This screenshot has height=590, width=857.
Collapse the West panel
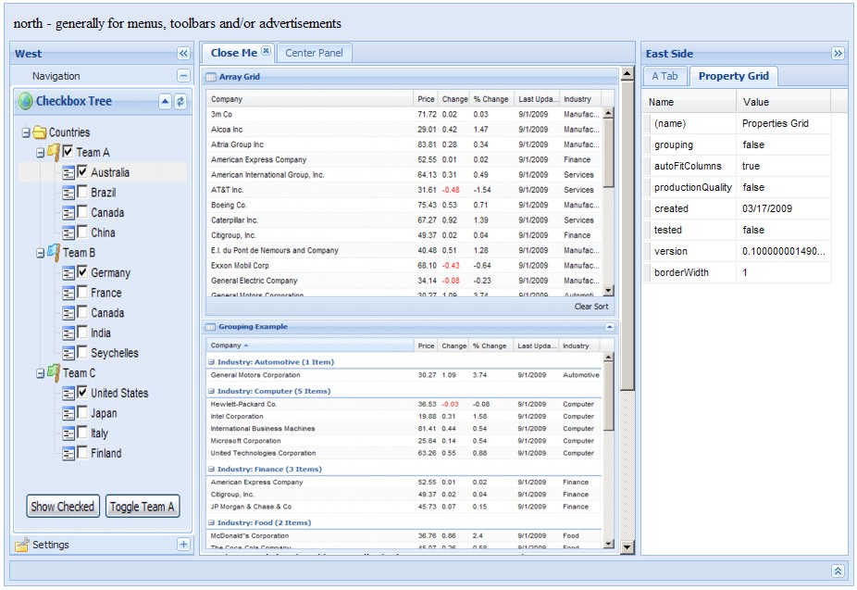click(183, 54)
